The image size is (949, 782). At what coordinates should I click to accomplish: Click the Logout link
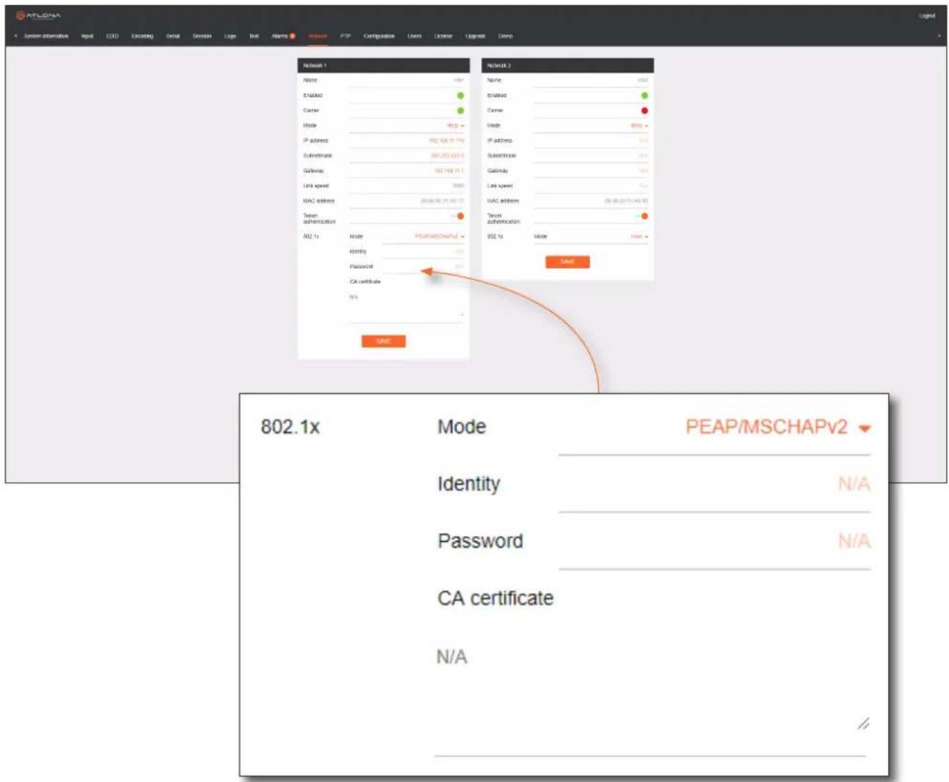pyautogui.click(x=927, y=16)
